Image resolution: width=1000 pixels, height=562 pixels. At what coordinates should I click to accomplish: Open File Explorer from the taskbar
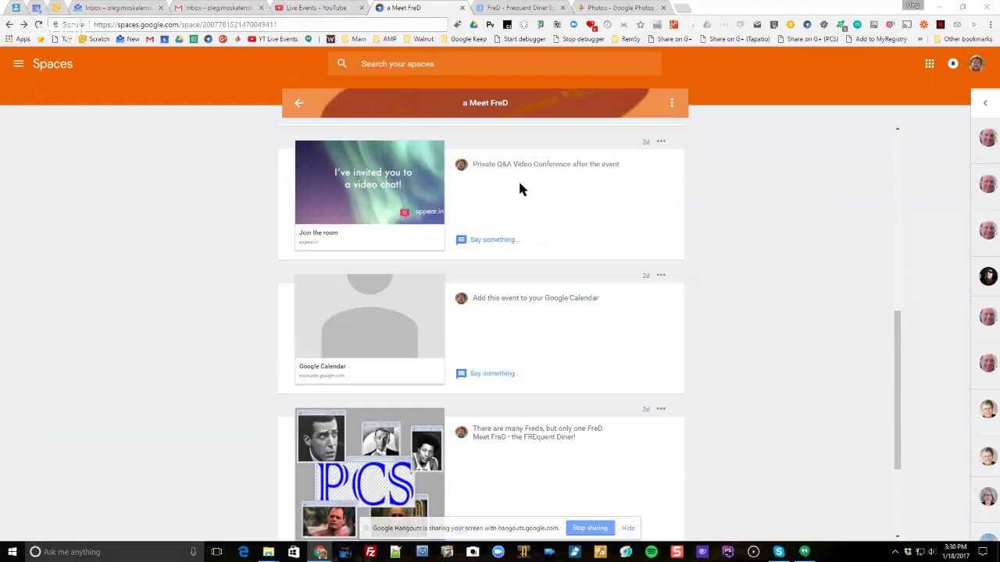(269, 552)
